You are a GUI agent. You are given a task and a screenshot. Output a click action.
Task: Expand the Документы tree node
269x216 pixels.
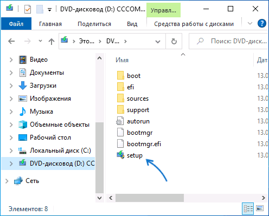click(11, 73)
